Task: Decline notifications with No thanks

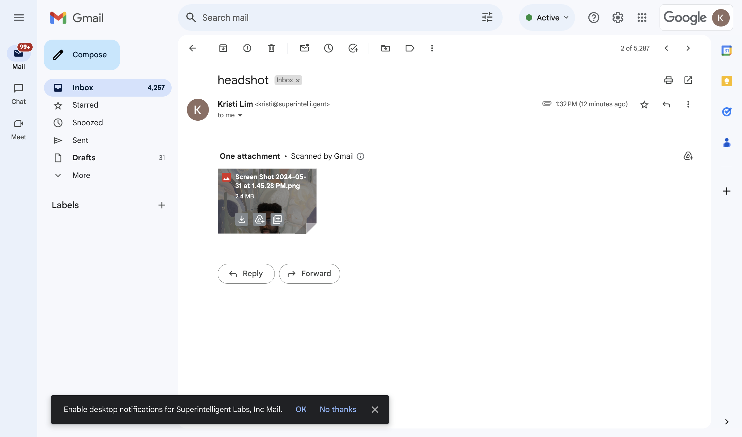Action: pos(338,409)
